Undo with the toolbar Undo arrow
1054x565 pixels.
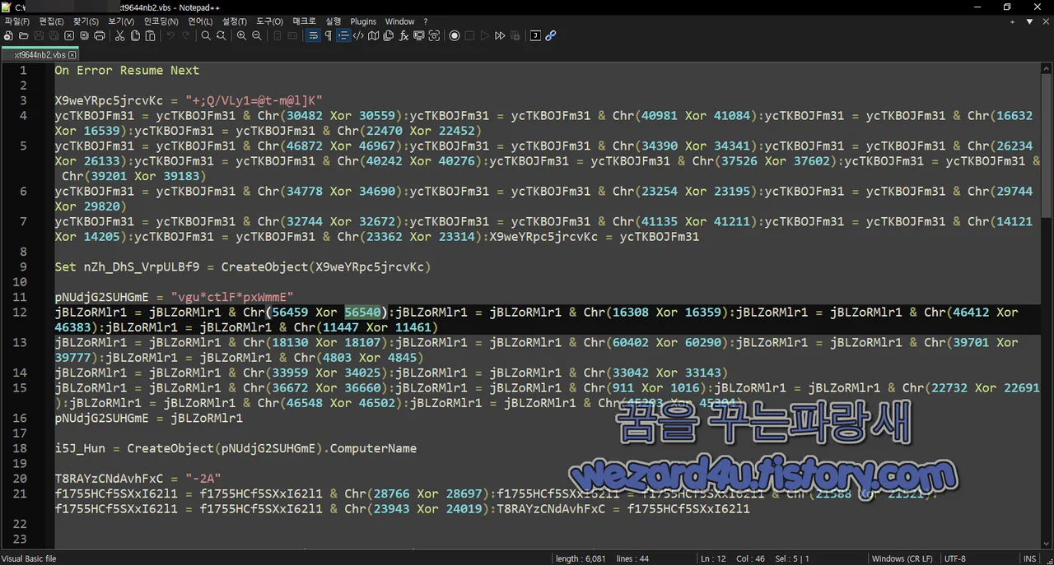170,36
